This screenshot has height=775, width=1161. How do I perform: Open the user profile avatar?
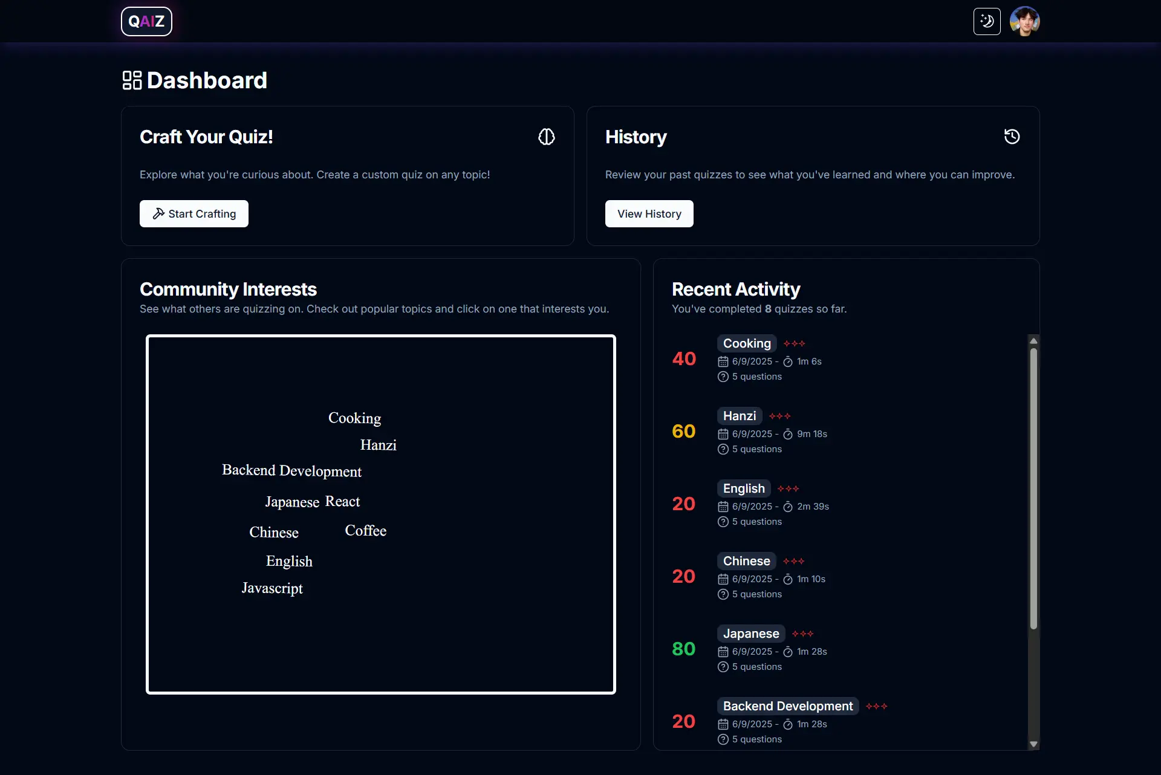(1024, 22)
